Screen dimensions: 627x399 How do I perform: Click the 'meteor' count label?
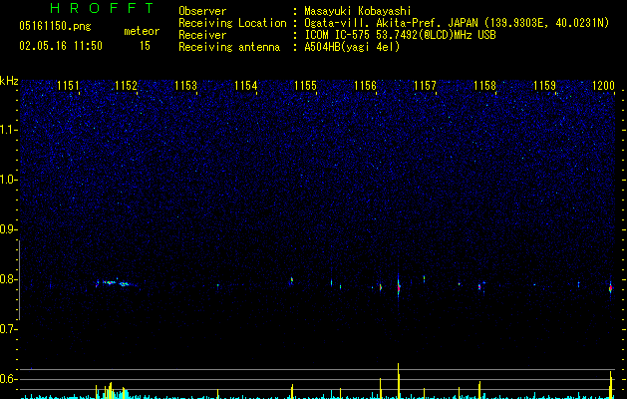tap(142, 31)
